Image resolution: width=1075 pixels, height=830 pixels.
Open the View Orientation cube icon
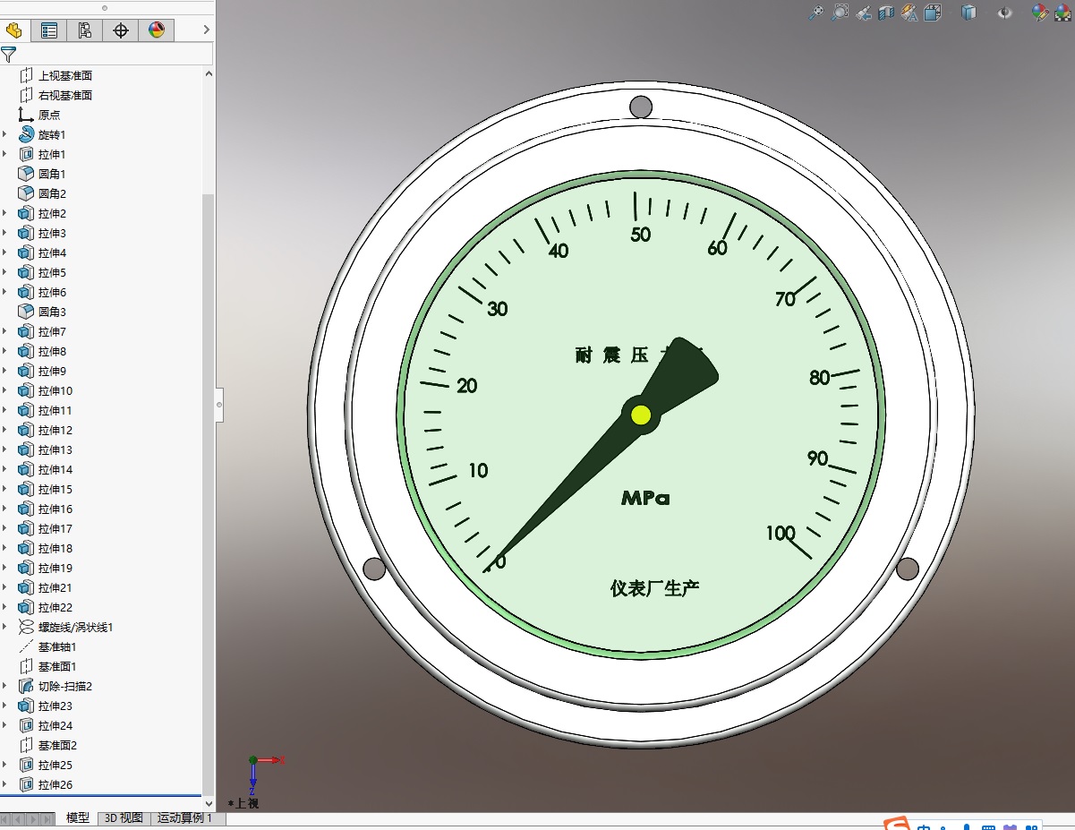tap(933, 13)
